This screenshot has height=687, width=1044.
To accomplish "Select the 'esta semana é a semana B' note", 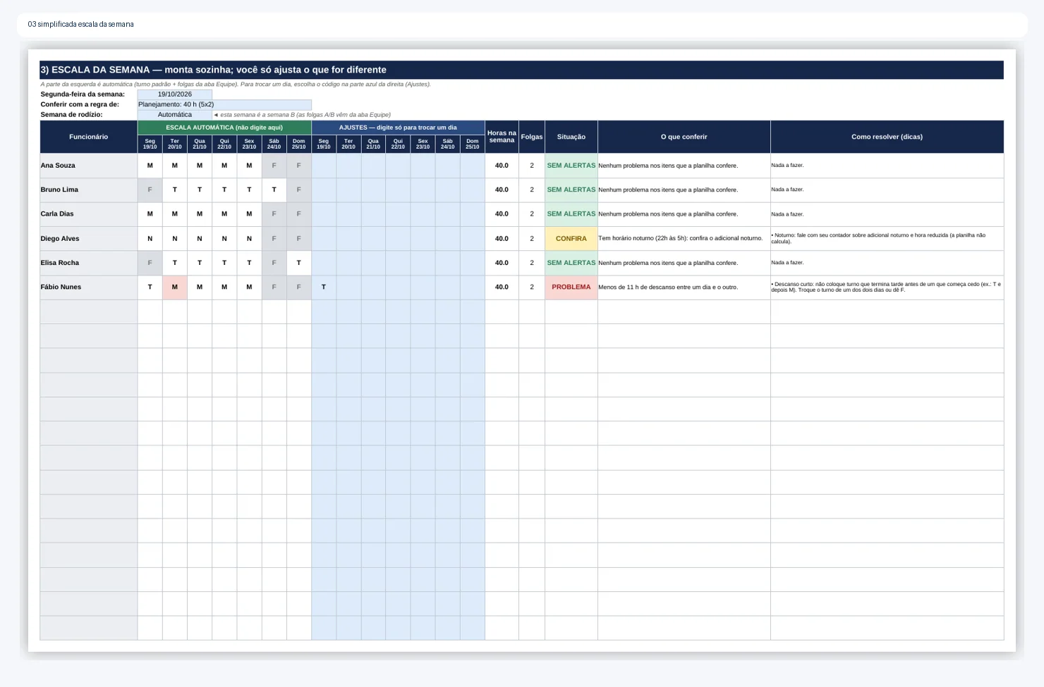I will coord(302,115).
